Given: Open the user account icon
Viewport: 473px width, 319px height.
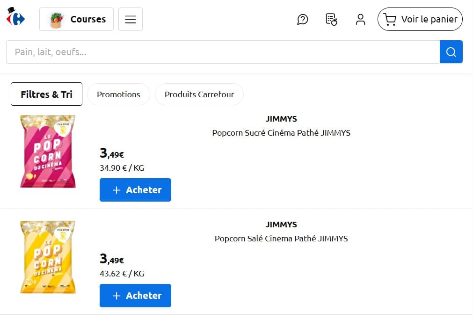Looking at the screenshot, I should [x=360, y=19].
